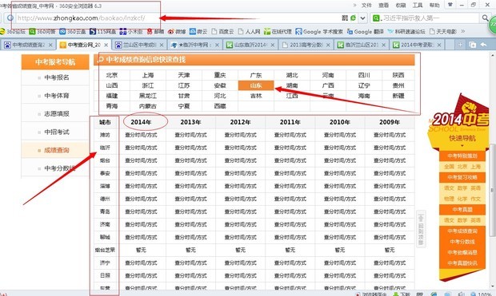
Task: Open the 115网盘 bookmark
Action: (103, 32)
